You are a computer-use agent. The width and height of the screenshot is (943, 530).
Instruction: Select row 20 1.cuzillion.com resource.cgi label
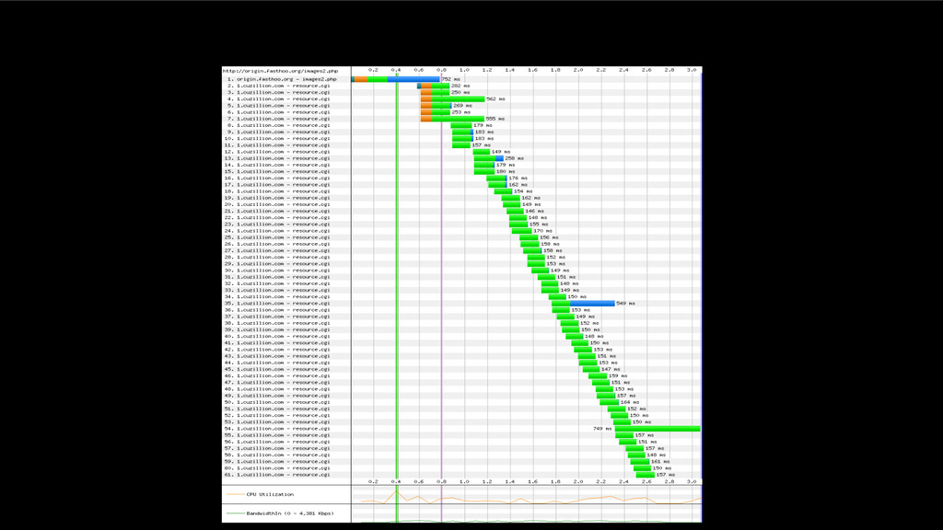point(278,204)
